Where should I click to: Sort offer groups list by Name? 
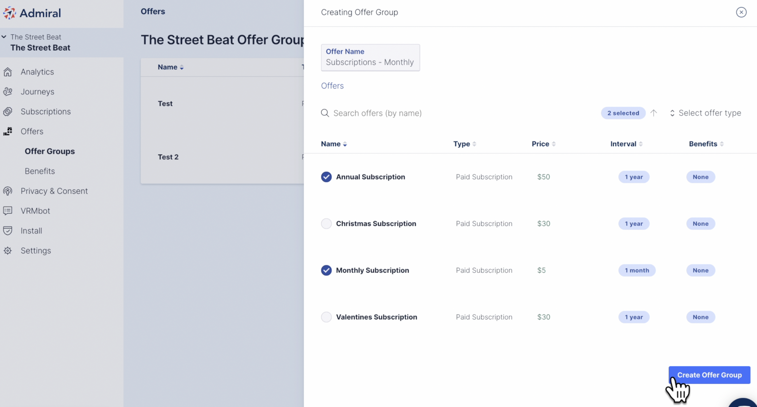[171, 67]
